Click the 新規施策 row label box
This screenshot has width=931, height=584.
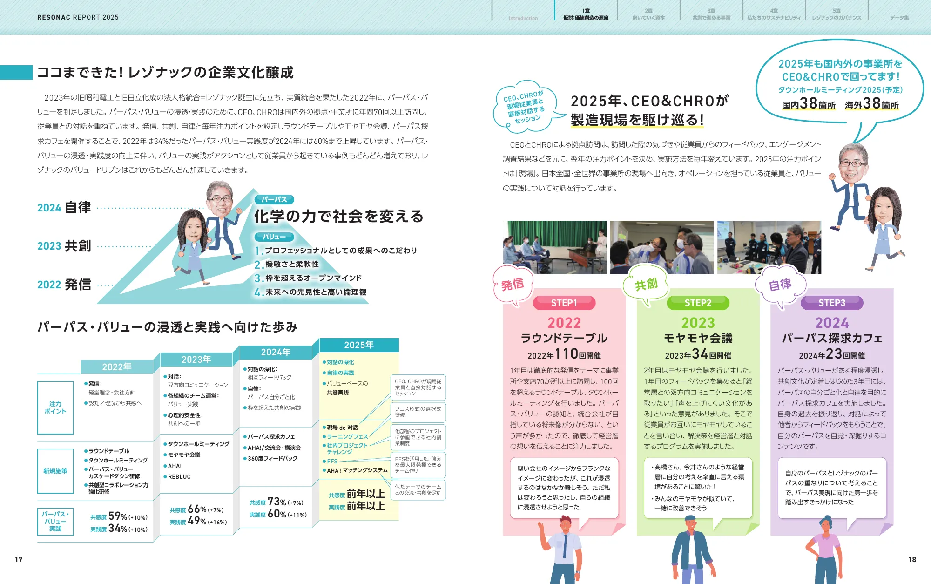(55, 471)
